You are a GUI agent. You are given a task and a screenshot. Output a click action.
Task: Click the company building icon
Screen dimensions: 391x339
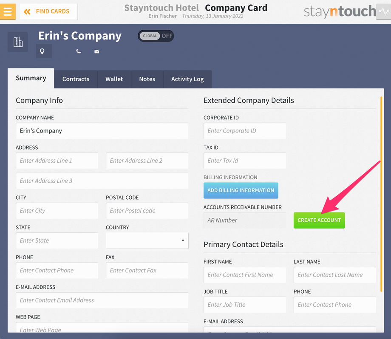(18, 42)
